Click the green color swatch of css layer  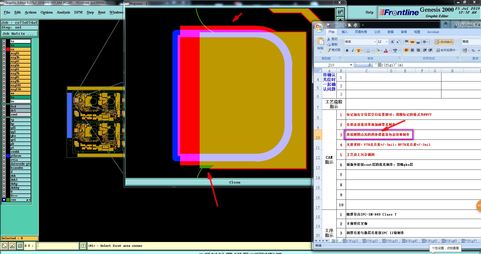click(x=8, y=200)
